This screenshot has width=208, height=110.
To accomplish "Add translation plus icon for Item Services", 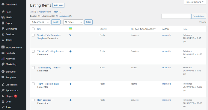I will [70, 100].
